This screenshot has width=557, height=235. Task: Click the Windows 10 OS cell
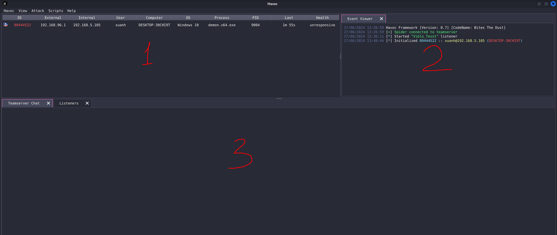click(188, 25)
